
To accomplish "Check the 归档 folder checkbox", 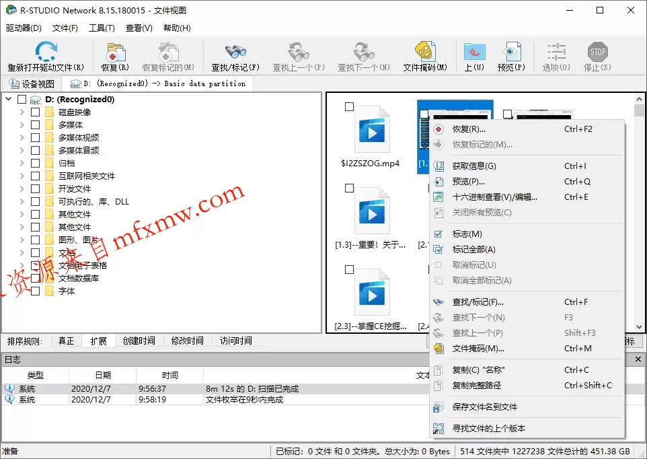I will 36,163.
